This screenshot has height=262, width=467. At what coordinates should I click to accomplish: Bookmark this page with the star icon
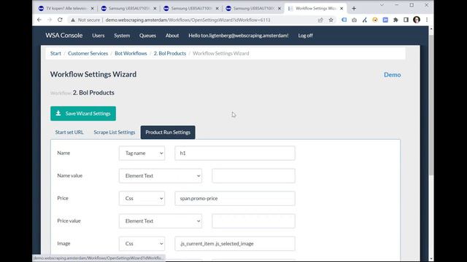pos(331,20)
